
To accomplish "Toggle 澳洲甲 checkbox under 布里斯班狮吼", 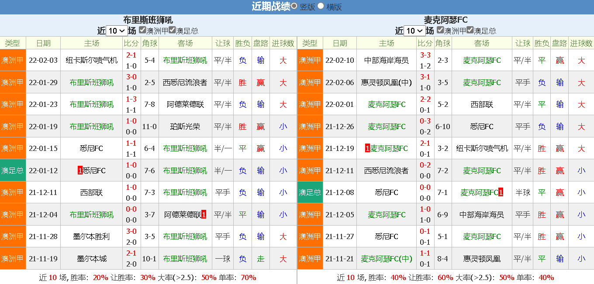I will [x=142, y=30].
